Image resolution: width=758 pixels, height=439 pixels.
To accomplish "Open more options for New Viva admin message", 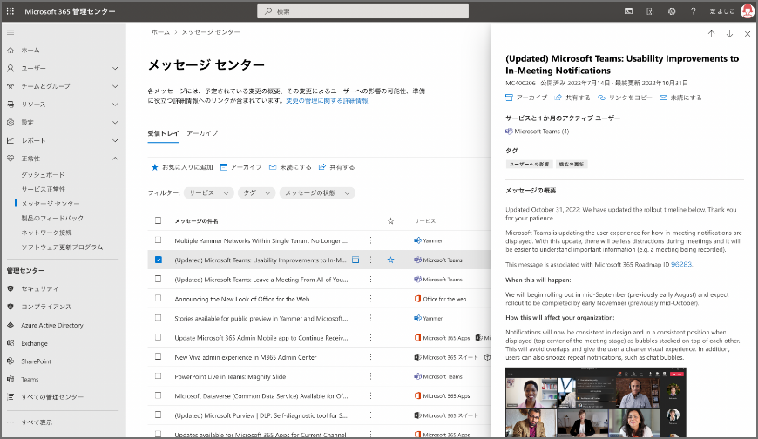I will [x=371, y=357].
